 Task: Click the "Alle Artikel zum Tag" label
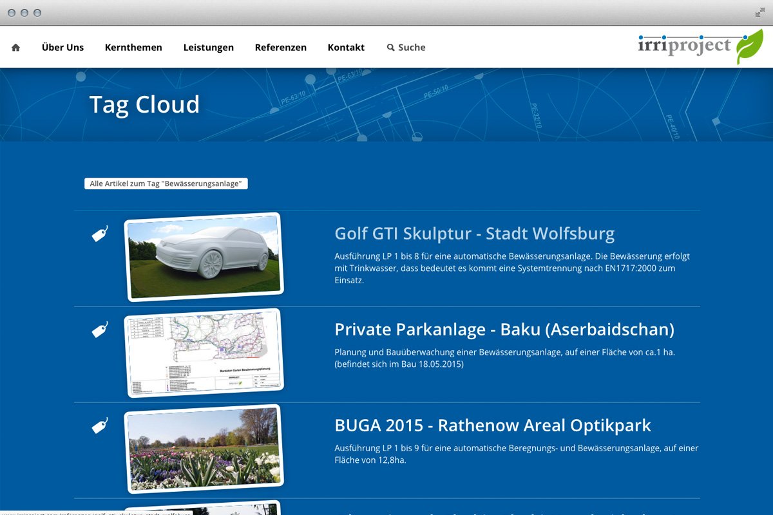(x=166, y=184)
